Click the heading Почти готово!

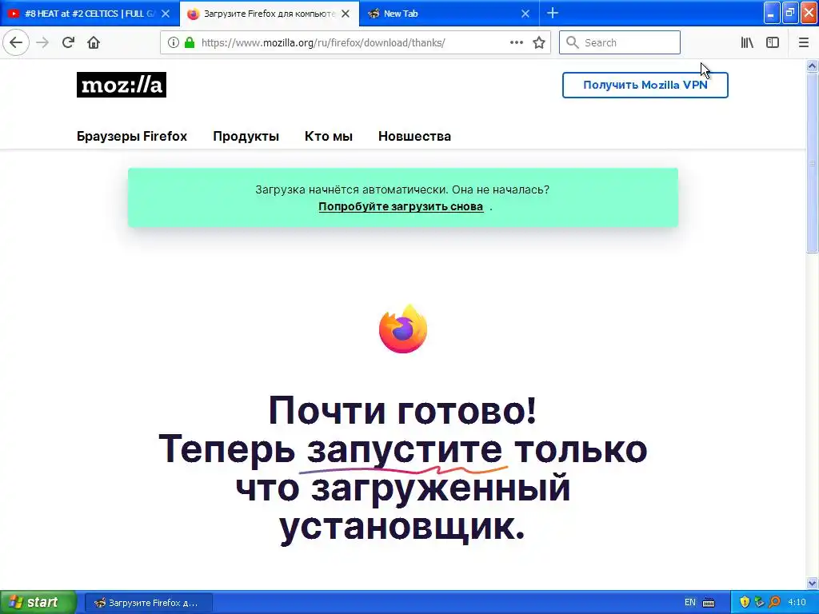pos(402,410)
